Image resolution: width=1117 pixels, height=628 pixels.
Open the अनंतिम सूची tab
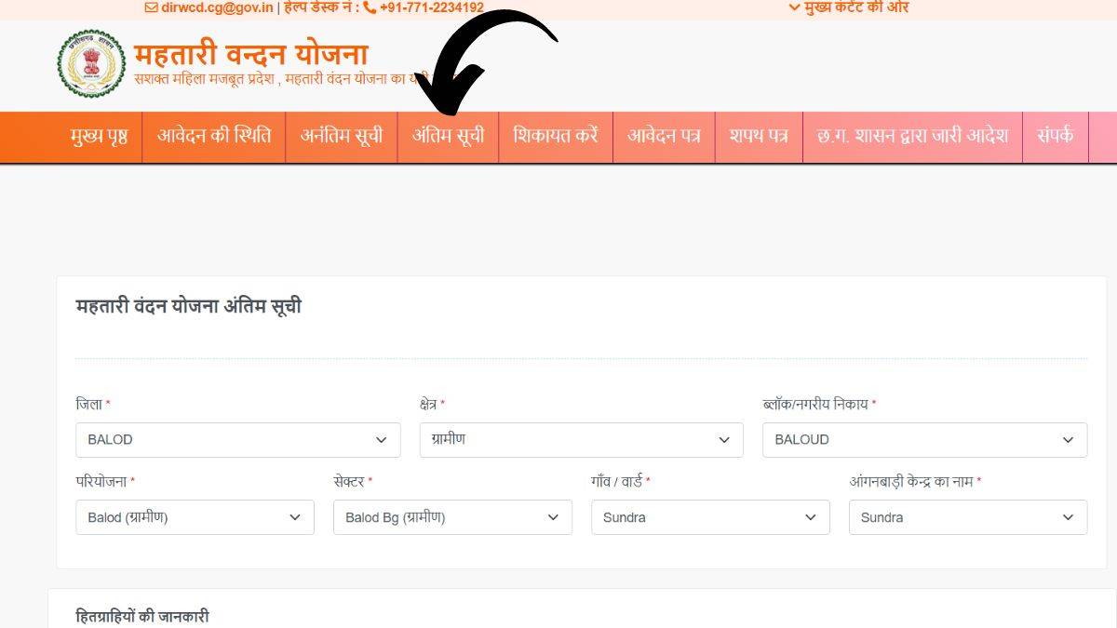point(341,137)
